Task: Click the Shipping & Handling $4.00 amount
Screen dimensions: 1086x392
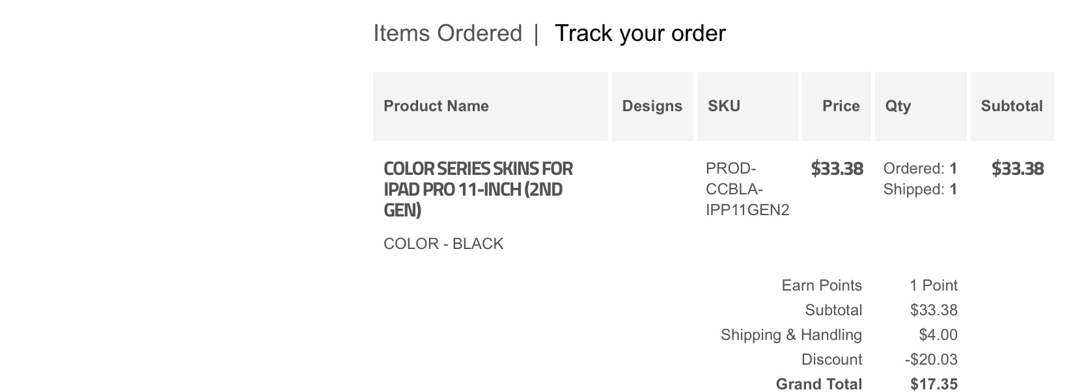Action: [938, 335]
